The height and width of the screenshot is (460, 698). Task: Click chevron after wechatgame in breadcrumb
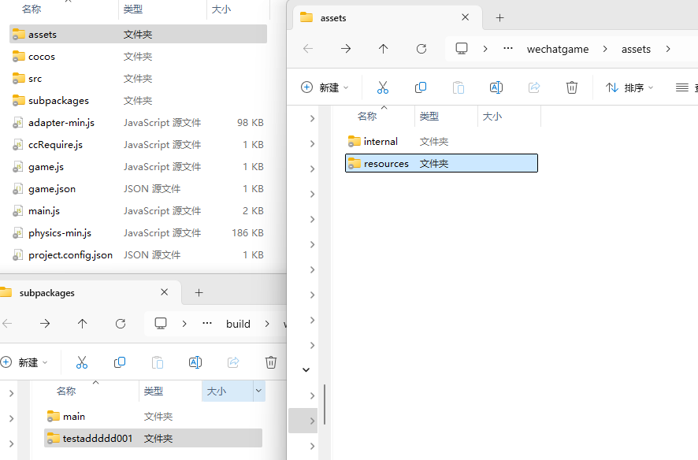[605, 49]
